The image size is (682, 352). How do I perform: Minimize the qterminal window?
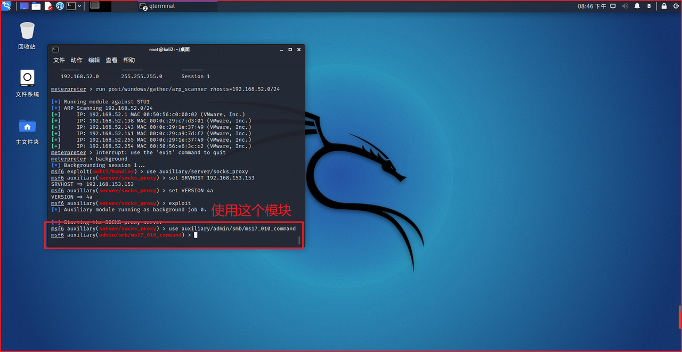click(x=281, y=50)
